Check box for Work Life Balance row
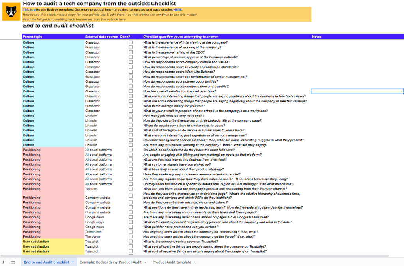Viewport: 404px width, 266px height. click(x=131, y=72)
